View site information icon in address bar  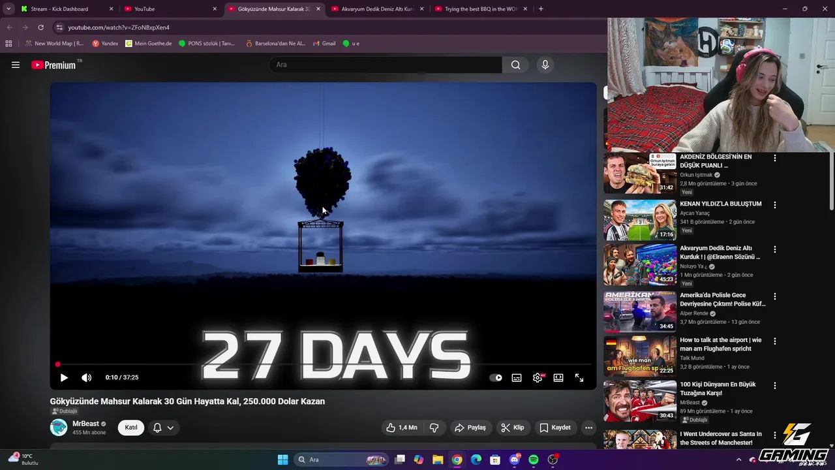pos(59,27)
